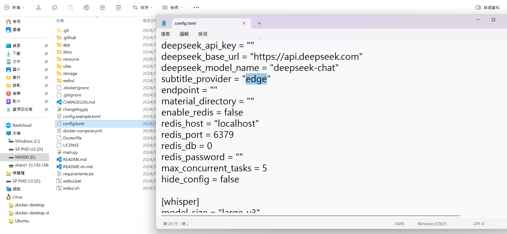Open 常用 in navigation pane
The width and height of the screenshot is (507, 234).
13,22
